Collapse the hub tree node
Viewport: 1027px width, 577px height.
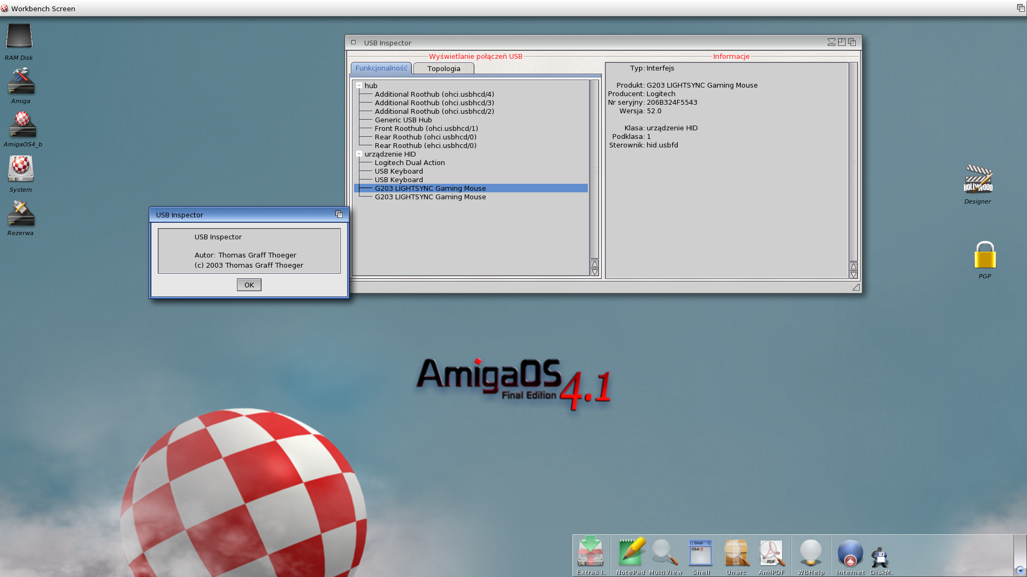pyautogui.click(x=359, y=85)
